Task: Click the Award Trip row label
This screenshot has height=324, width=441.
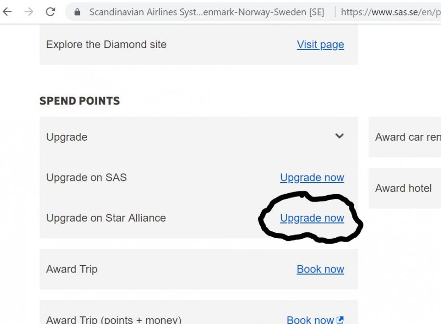Action: [x=72, y=269]
